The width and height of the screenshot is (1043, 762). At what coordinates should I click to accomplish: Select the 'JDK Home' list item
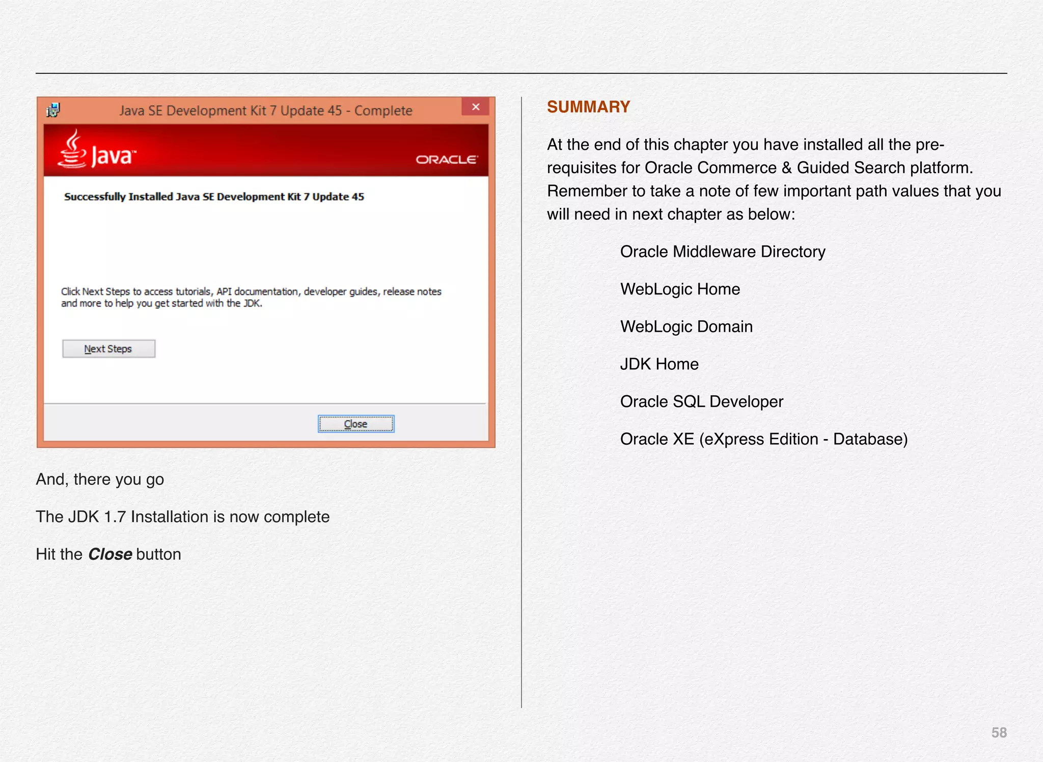coord(659,364)
